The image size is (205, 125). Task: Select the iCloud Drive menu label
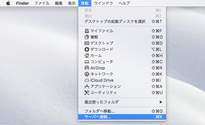(102, 80)
